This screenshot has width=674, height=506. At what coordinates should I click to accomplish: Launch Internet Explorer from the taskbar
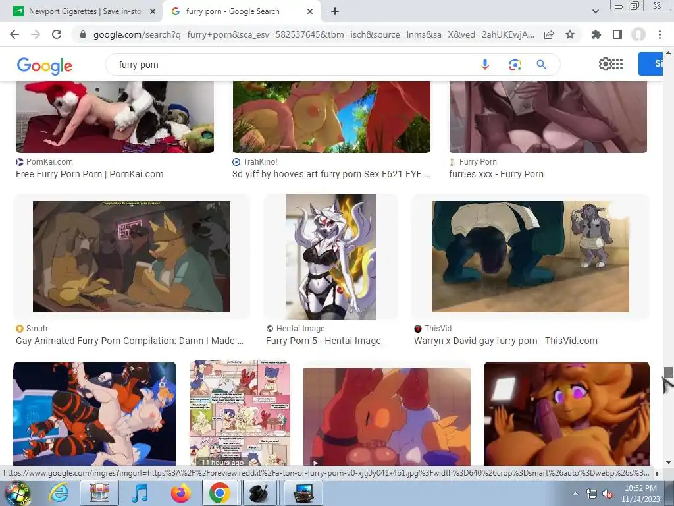coord(59,493)
